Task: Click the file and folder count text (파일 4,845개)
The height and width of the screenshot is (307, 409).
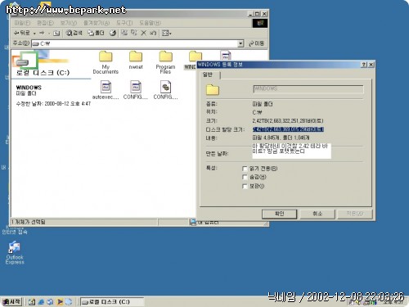Action: point(281,138)
